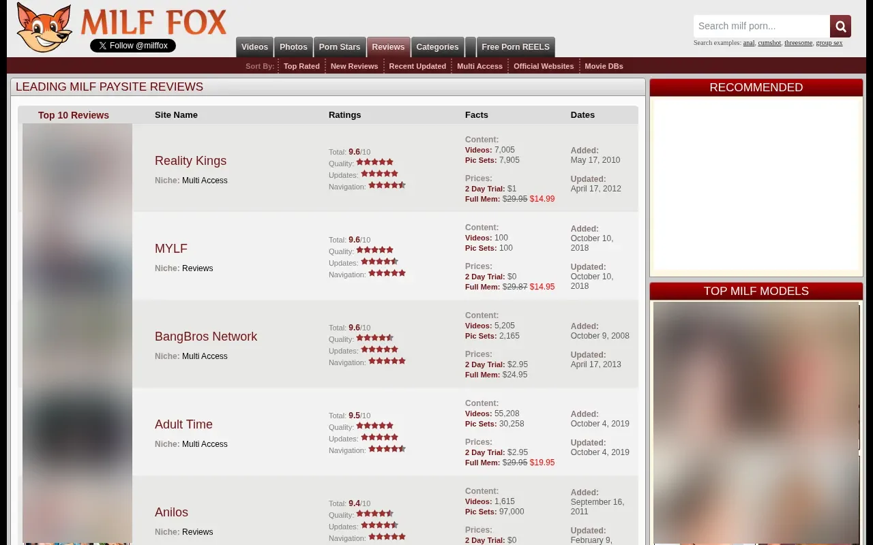Screen dimensions: 873x545
Task: Click Reality Kings price $14.99
Action: 542,199
